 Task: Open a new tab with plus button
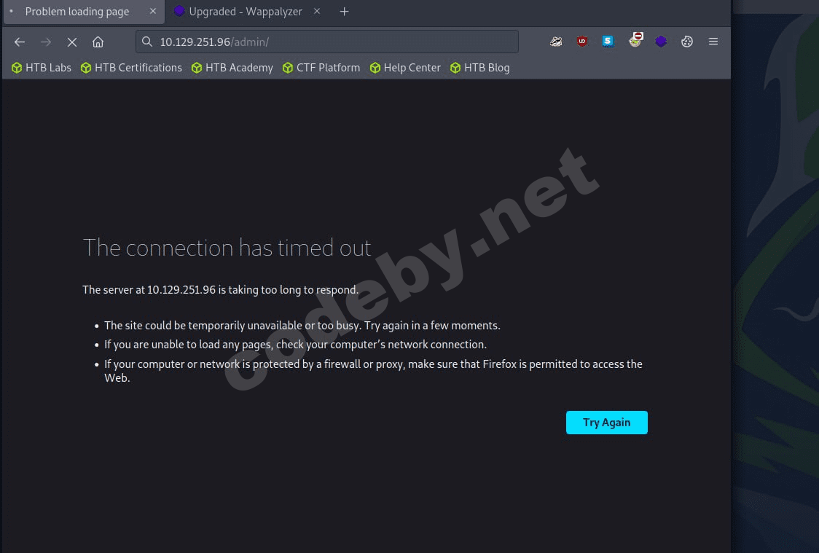[344, 12]
